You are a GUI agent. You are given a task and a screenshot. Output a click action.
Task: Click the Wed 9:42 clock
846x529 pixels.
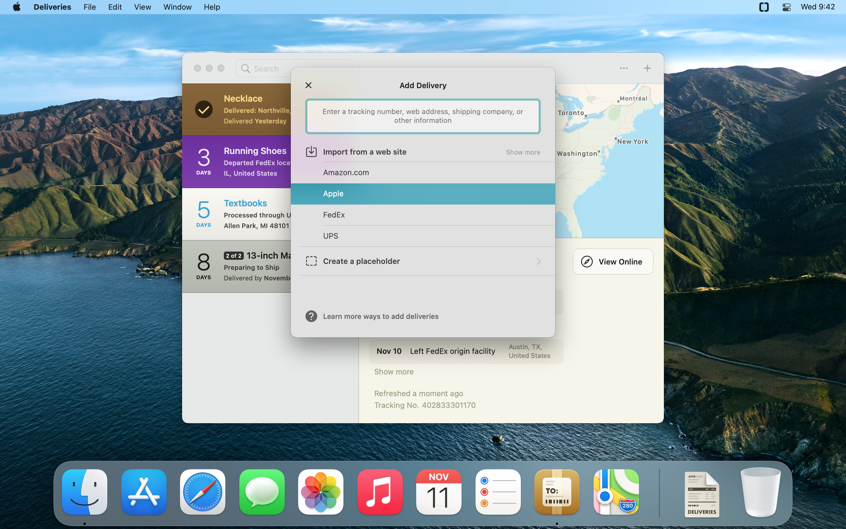(x=818, y=7)
